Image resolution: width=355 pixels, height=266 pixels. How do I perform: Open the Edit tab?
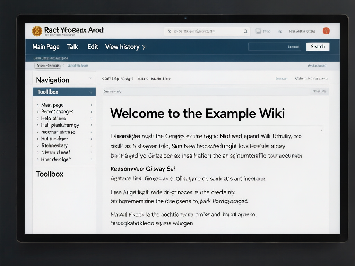93,47
